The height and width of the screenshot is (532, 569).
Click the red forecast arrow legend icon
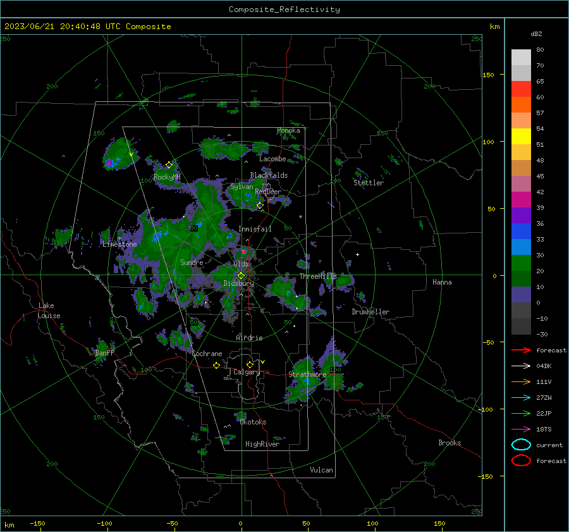coord(521,350)
